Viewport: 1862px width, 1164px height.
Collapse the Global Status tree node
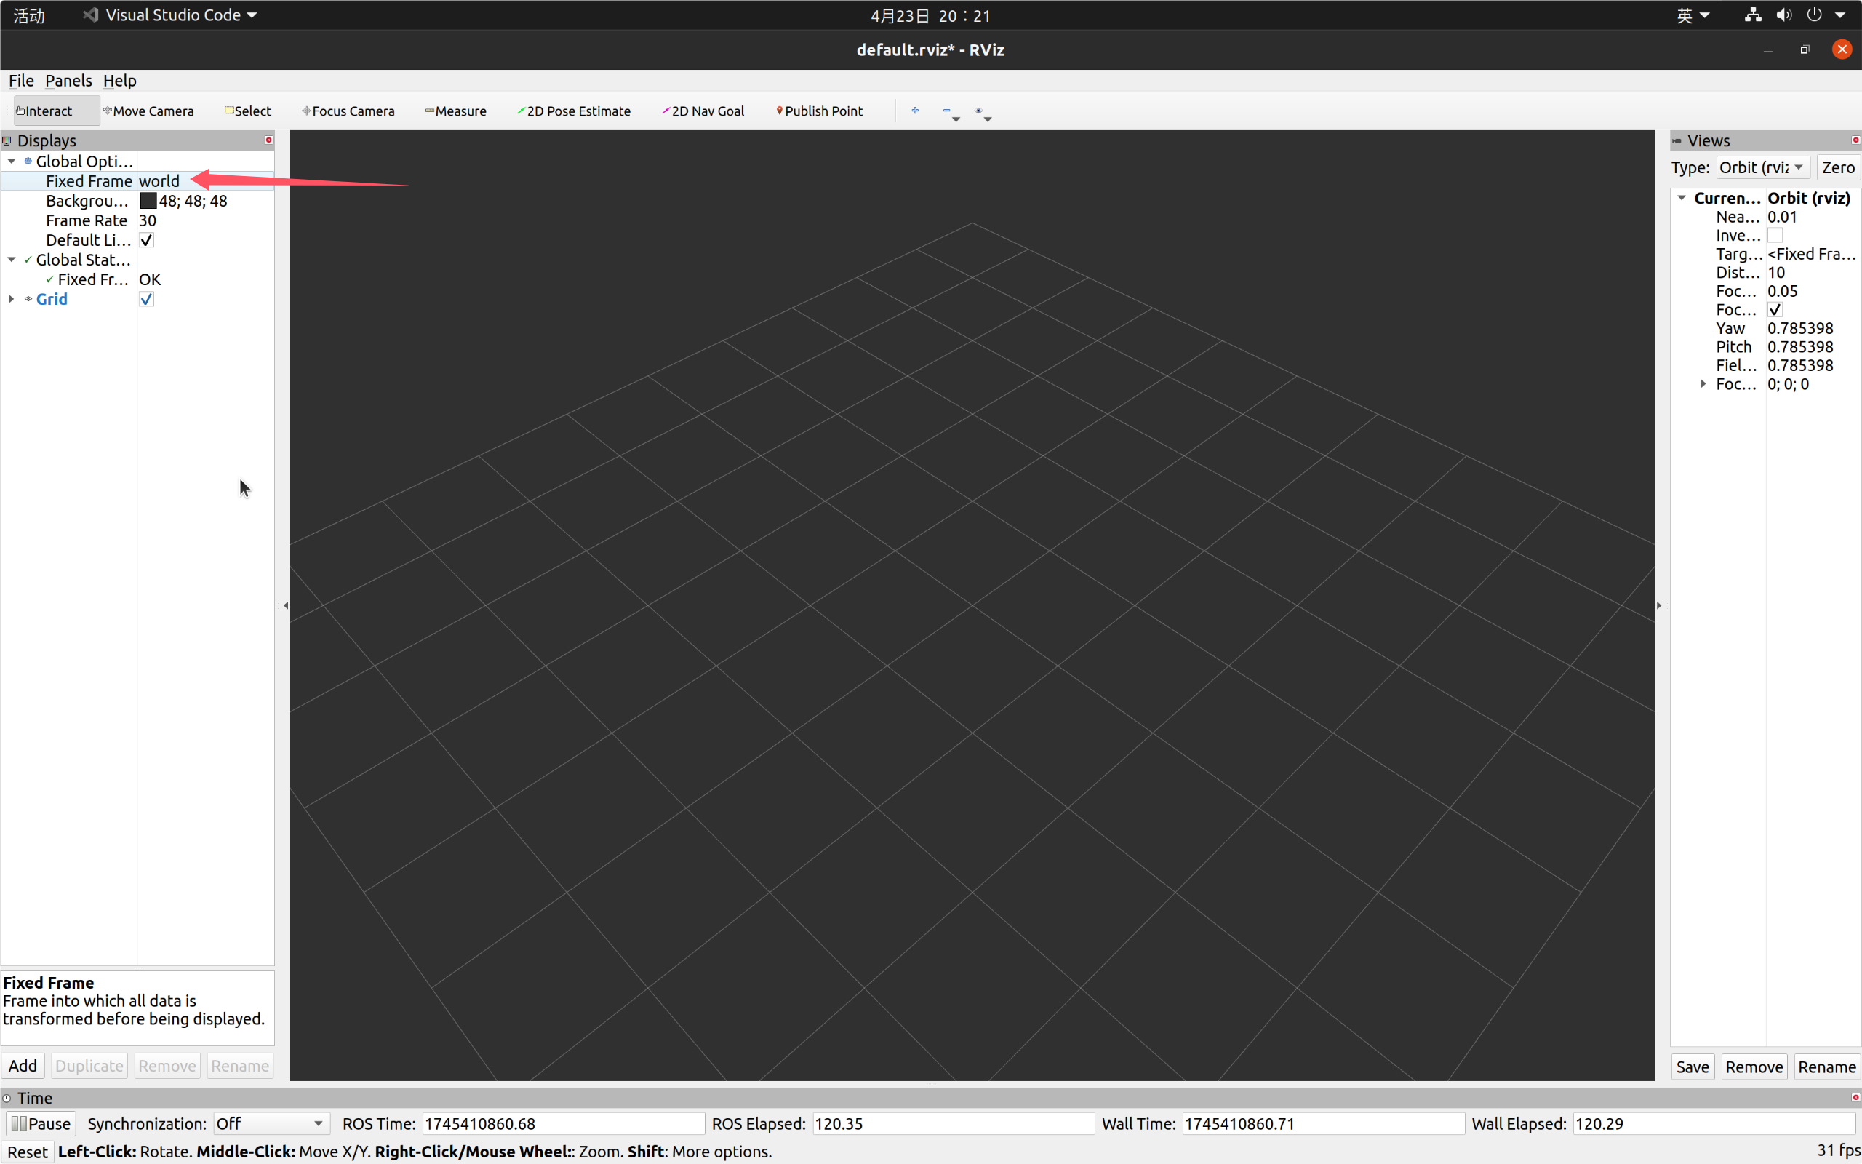(x=12, y=260)
